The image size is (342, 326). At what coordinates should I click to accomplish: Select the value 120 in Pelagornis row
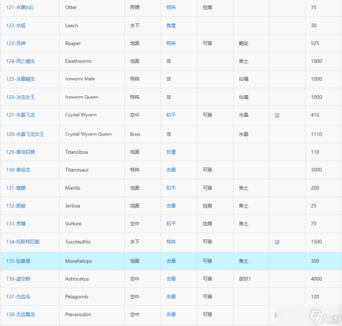click(315, 297)
